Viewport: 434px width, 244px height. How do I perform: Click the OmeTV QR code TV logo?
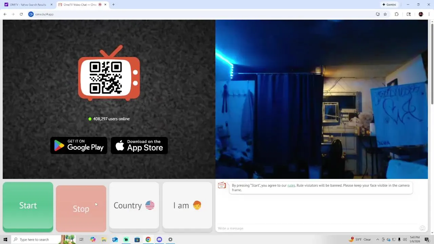coord(109,73)
